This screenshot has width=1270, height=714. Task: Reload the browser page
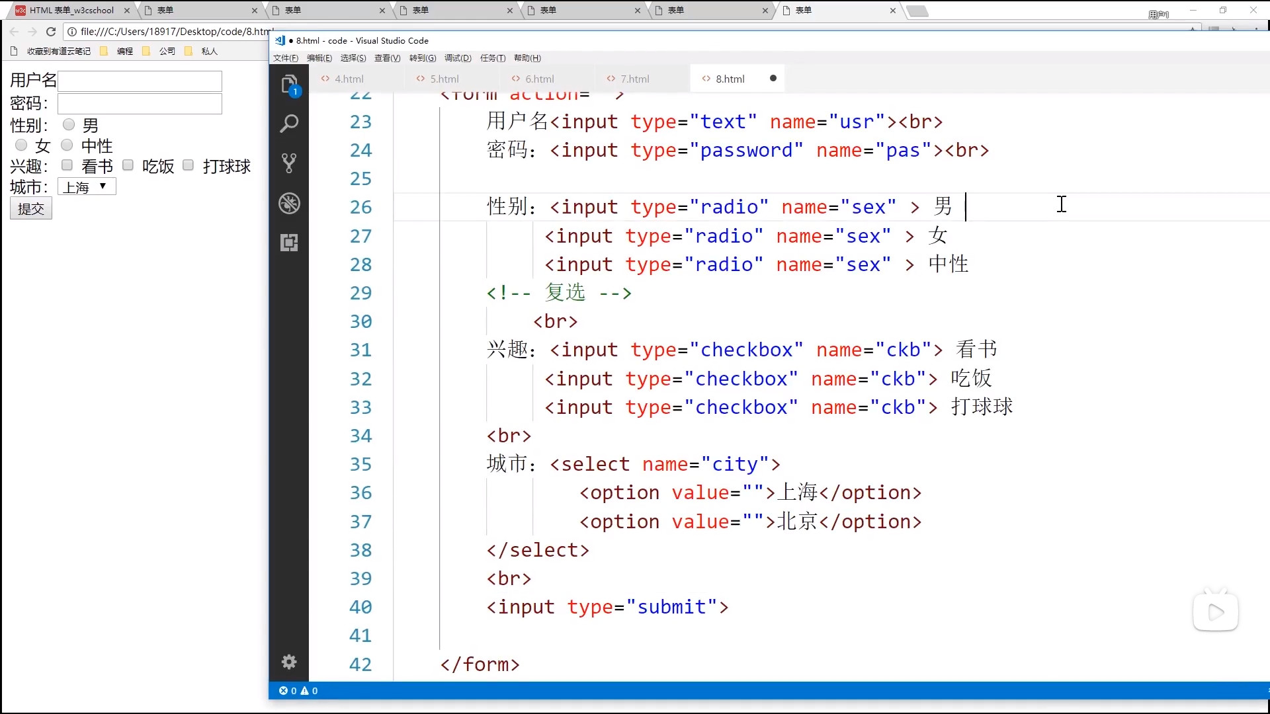(51, 32)
